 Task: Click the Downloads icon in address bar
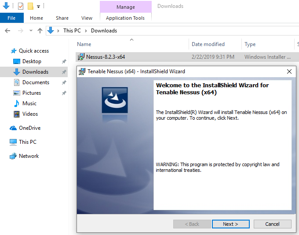pyautogui.click(x=51, y=30)
